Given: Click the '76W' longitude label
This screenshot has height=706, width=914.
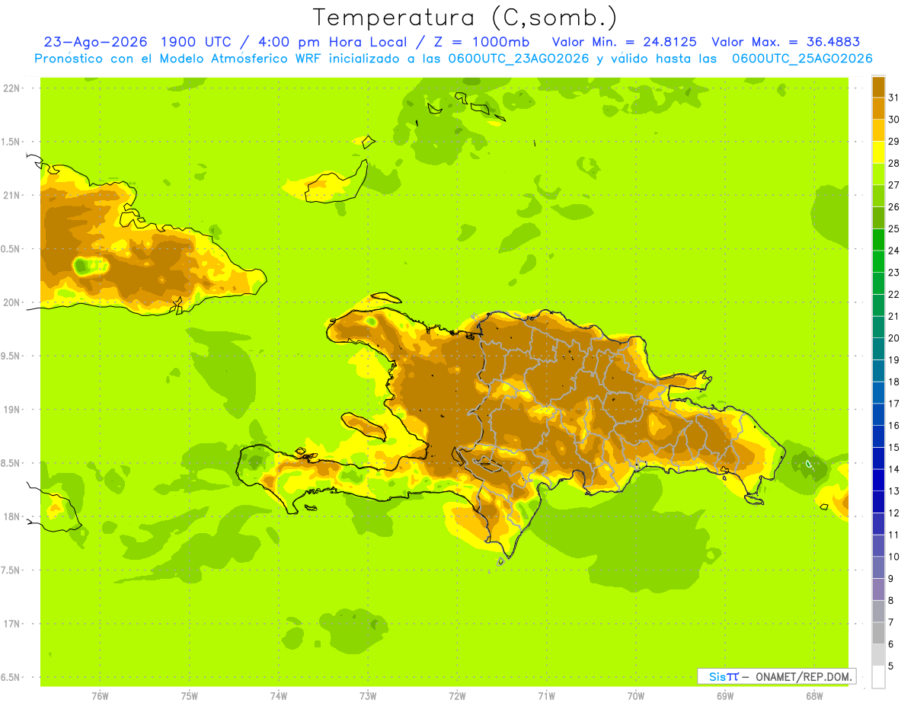Looking at the screenshot, I should click(x=100, y=696).
